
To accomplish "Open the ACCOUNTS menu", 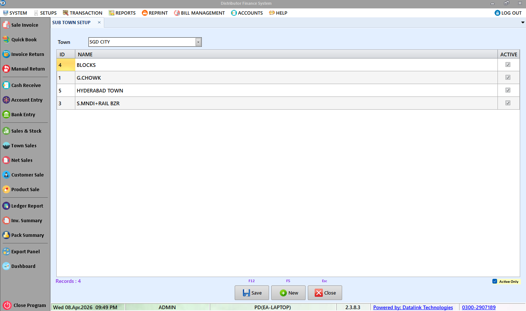I will click(247, 13).
